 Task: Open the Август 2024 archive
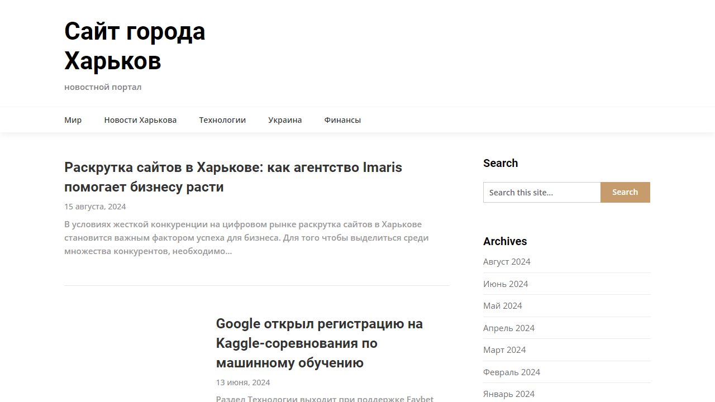[x=507, y=262]
